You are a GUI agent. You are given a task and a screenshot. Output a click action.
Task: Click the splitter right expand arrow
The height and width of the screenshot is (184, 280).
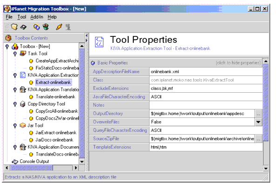click(87, 41)
